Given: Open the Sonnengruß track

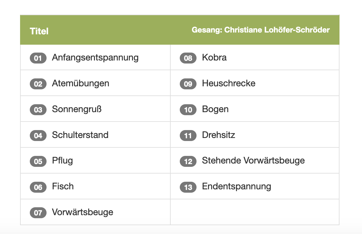Looking at the screenshot, I should pyautogui.click(x=77, y=109).
